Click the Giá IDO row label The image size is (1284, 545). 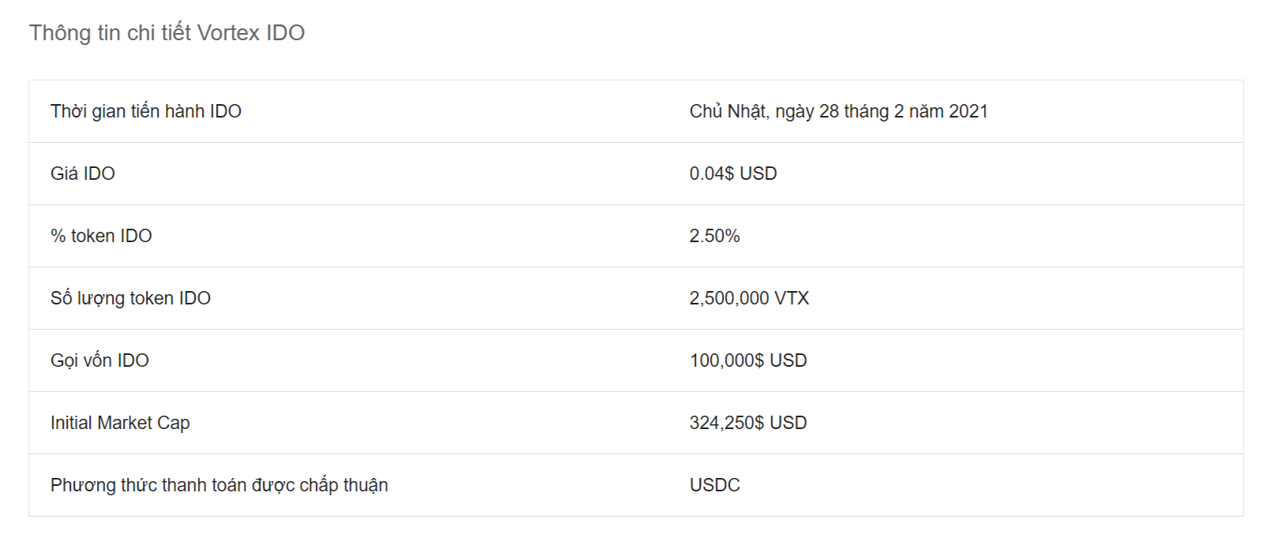click(x=82, y=174)
